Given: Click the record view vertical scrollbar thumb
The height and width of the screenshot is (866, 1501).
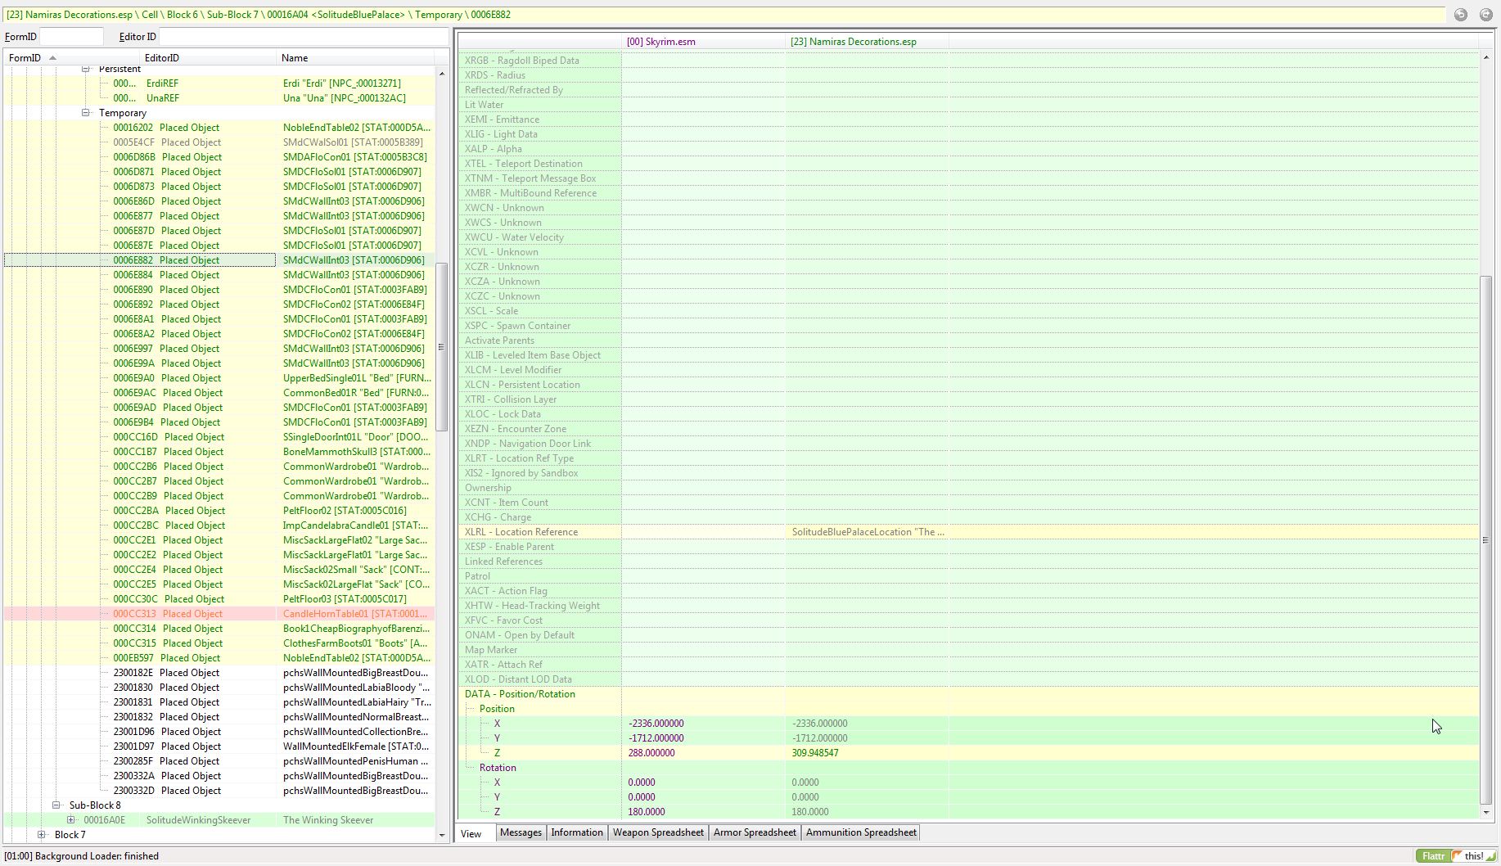Looking at the screenshot, I should point(1486,540).
